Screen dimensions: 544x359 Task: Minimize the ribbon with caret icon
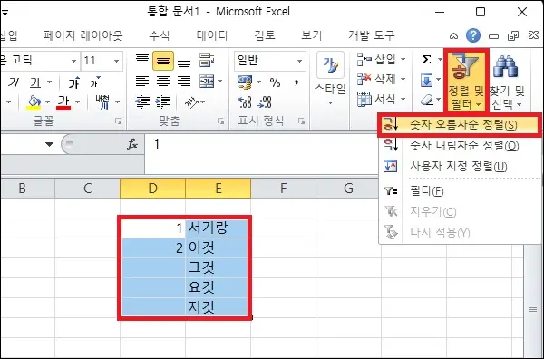[x=453, y=35]
